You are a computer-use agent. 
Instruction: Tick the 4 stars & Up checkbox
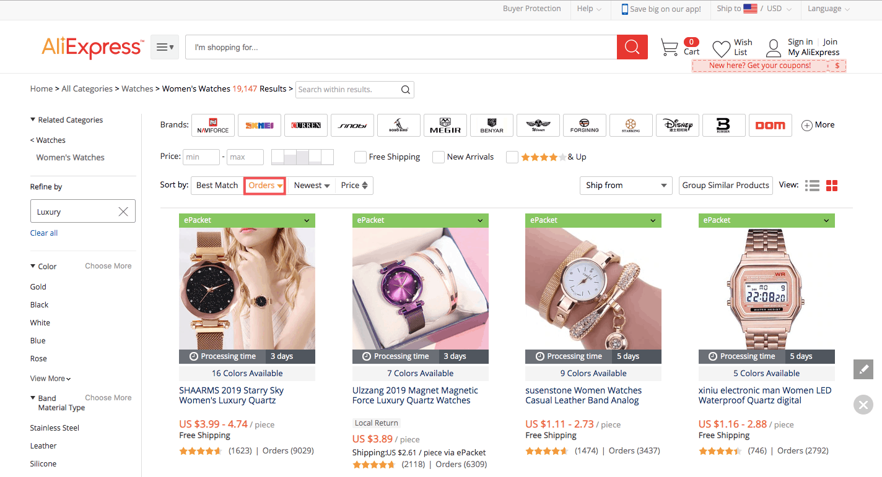coord(512,157)
